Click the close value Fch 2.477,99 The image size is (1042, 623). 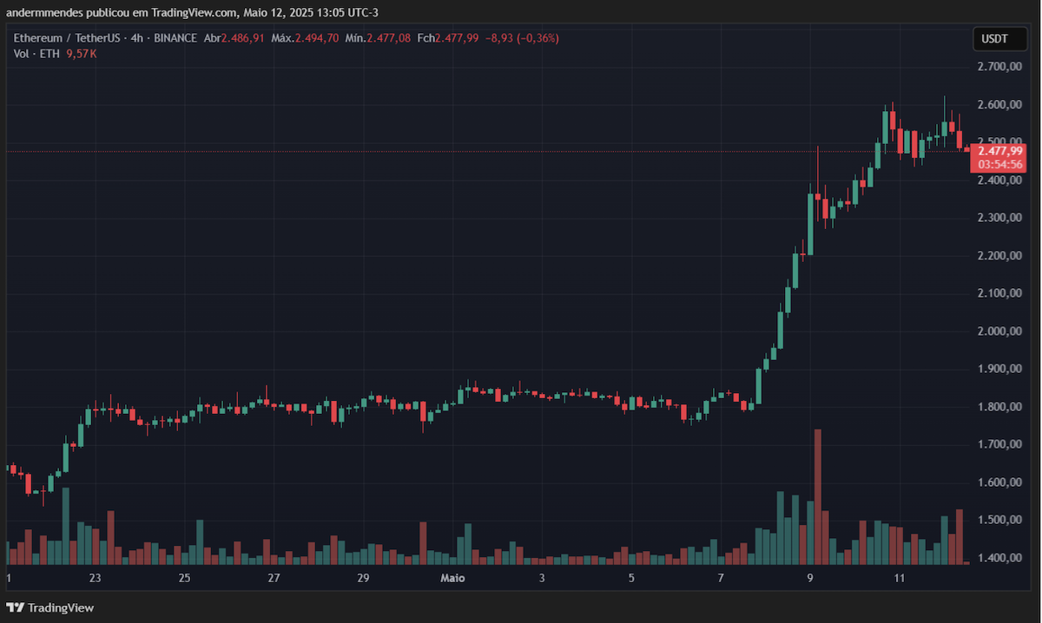[x=448, y=38]
